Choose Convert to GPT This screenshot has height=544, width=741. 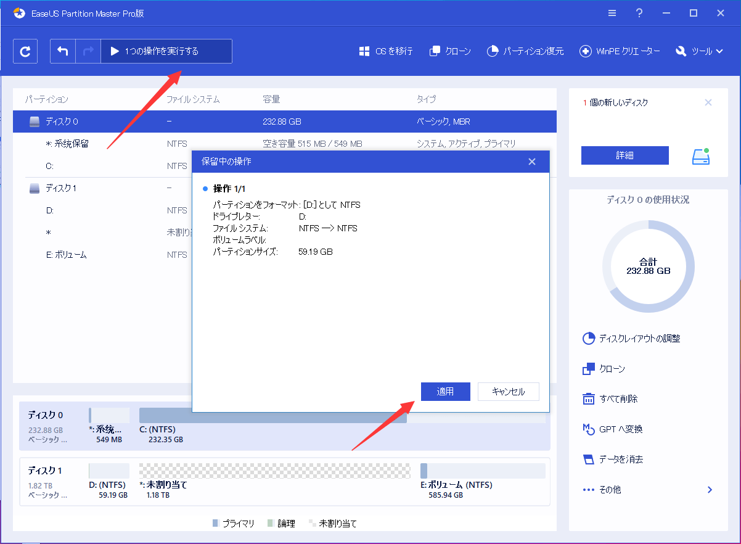(612, 429)
